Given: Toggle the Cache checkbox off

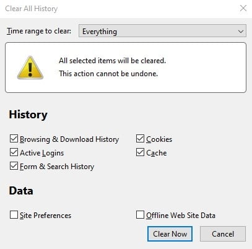Looking at the screenshot, I should click(x=140, y=152).
